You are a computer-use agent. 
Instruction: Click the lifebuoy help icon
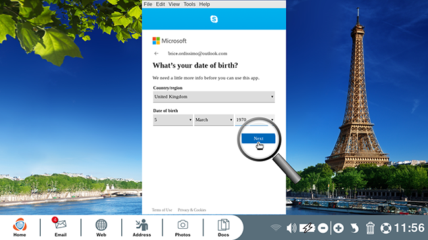(x=386, y=228)
